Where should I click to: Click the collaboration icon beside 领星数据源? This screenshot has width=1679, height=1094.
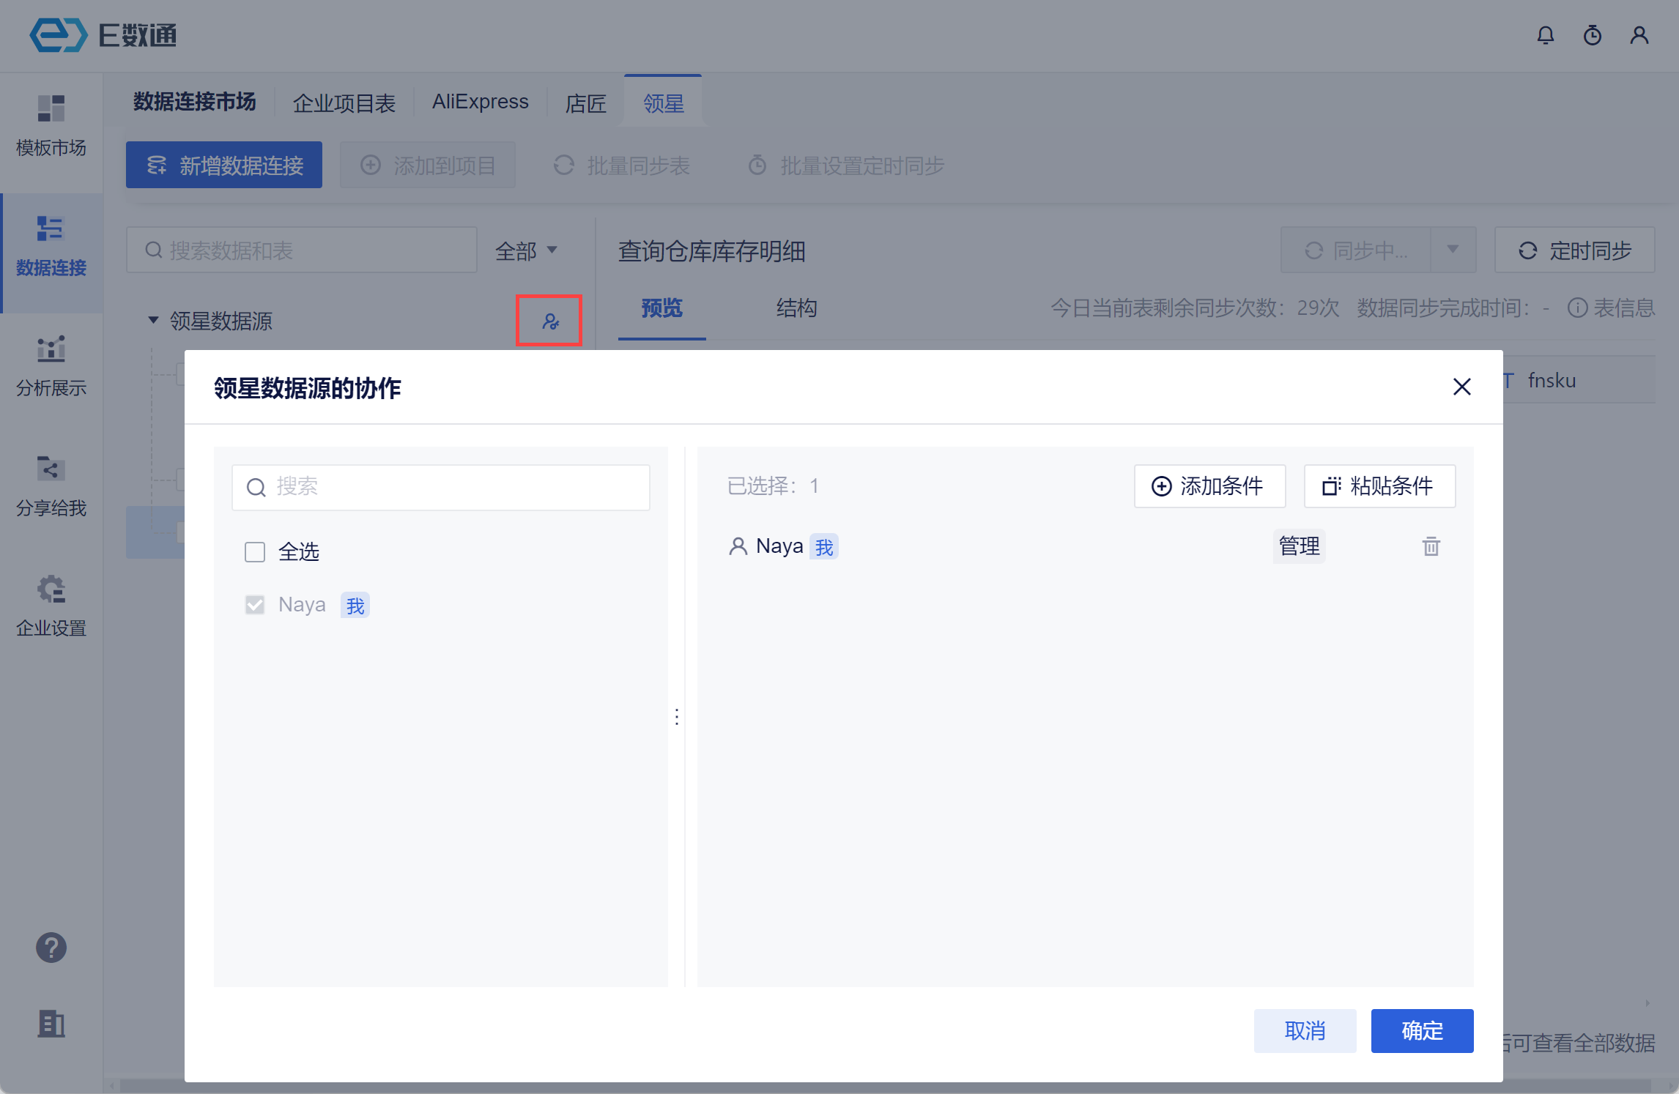pyautogui.click(x=549, y=321)
